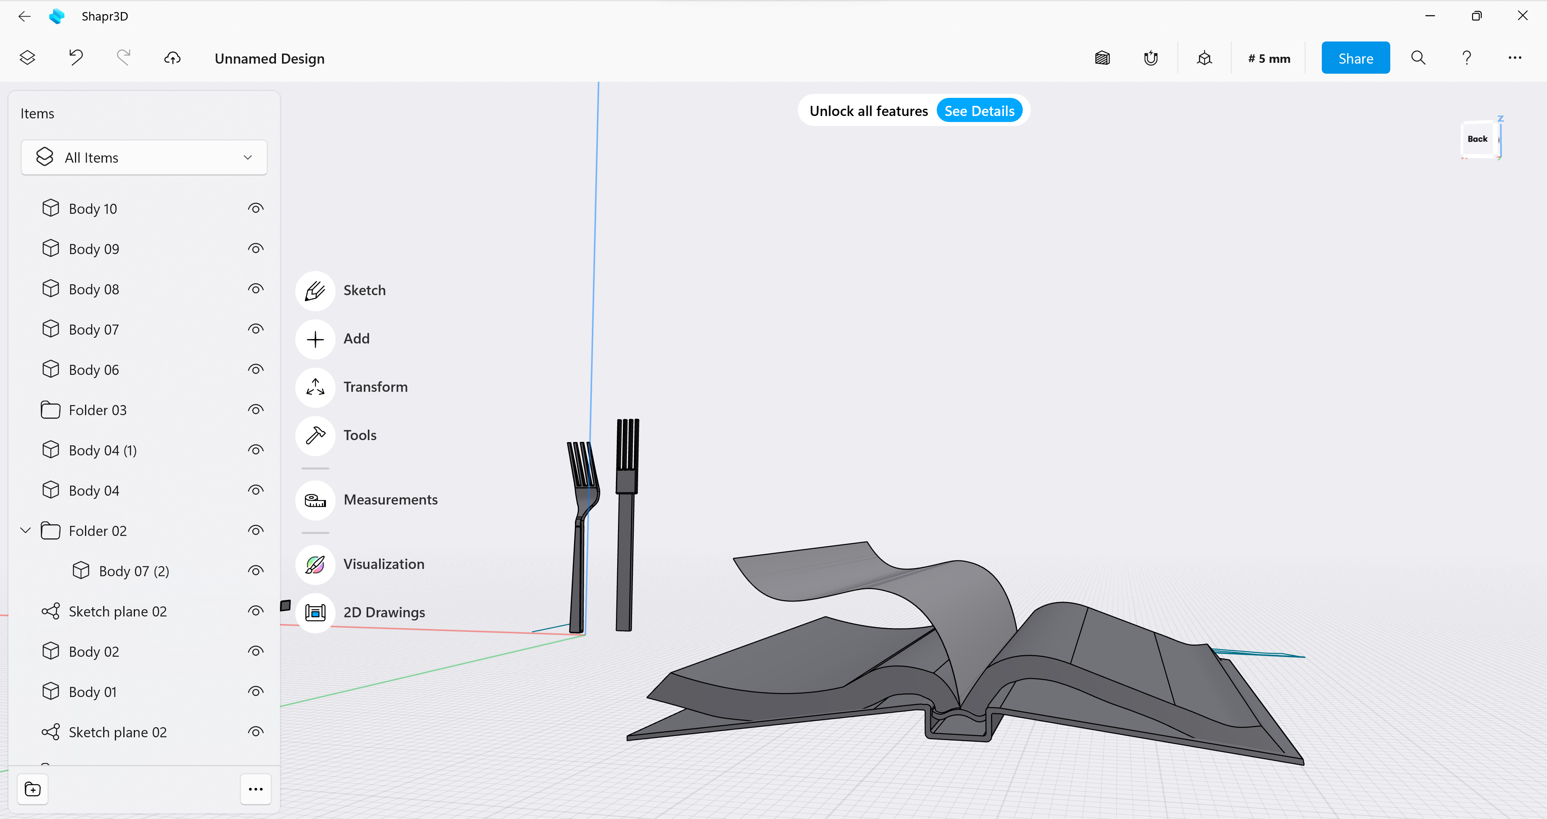Click the add new folder icon
Viewport: 1547px width, 819px height.
pos(33,789)
